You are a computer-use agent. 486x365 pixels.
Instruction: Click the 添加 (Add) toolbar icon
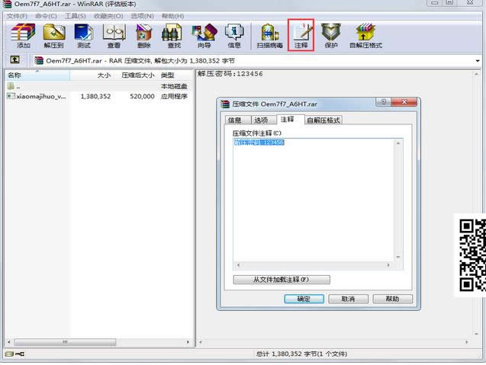(23, 35)
